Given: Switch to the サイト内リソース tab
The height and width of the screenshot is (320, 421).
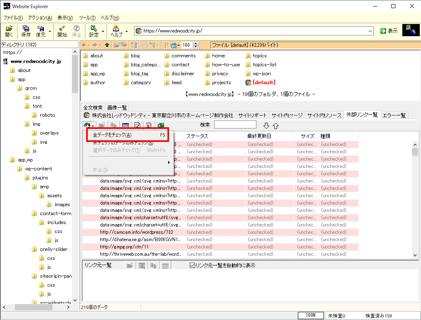Looking at the screenshot, I should [324, 115].
